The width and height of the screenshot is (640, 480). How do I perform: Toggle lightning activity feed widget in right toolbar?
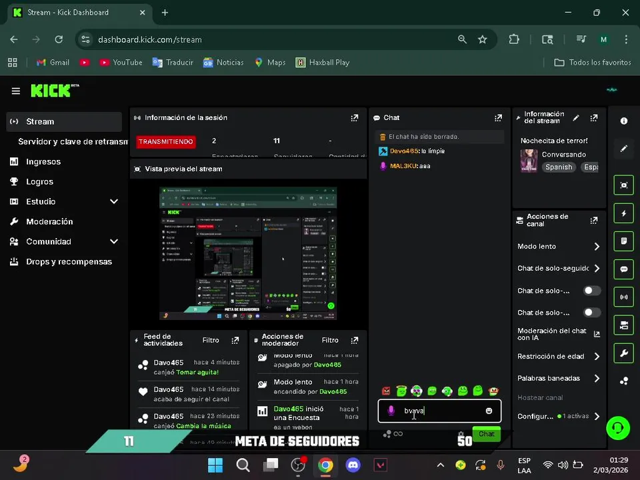(x=624, y=213)
